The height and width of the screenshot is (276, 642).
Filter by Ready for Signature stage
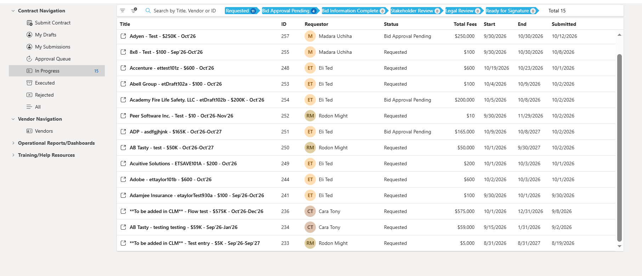tap(512, 11)
